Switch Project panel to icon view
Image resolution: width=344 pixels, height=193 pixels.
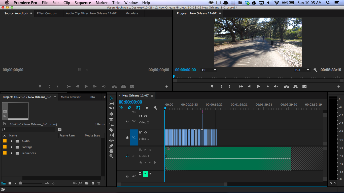click(10, 183)
